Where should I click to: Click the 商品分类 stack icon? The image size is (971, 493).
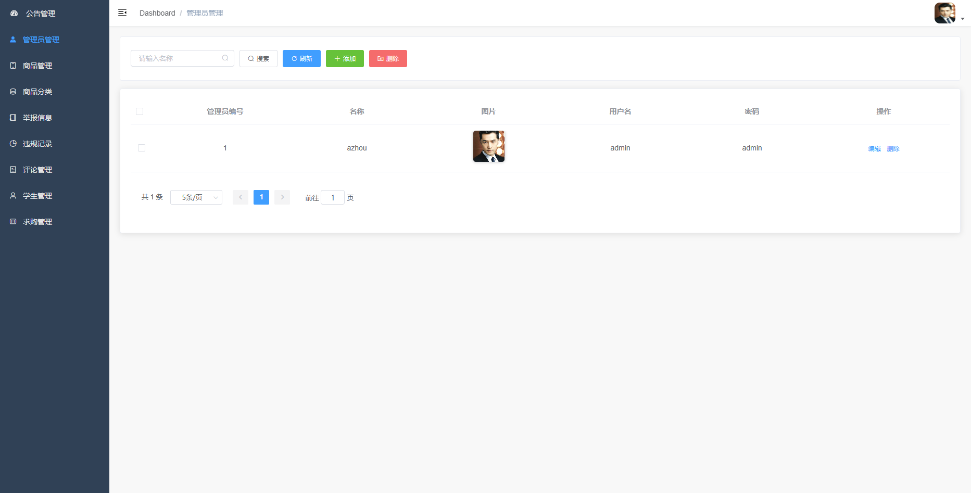coord(13,92)
